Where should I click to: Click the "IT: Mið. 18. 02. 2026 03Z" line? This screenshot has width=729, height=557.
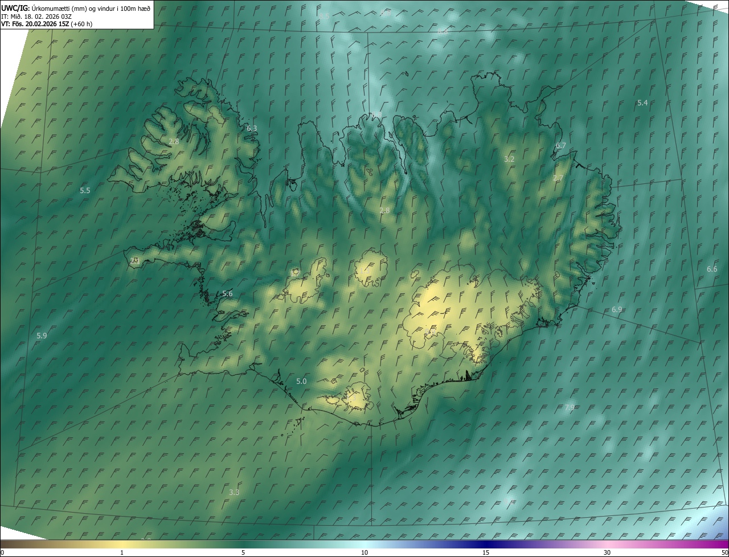click(x=36, y=16)
